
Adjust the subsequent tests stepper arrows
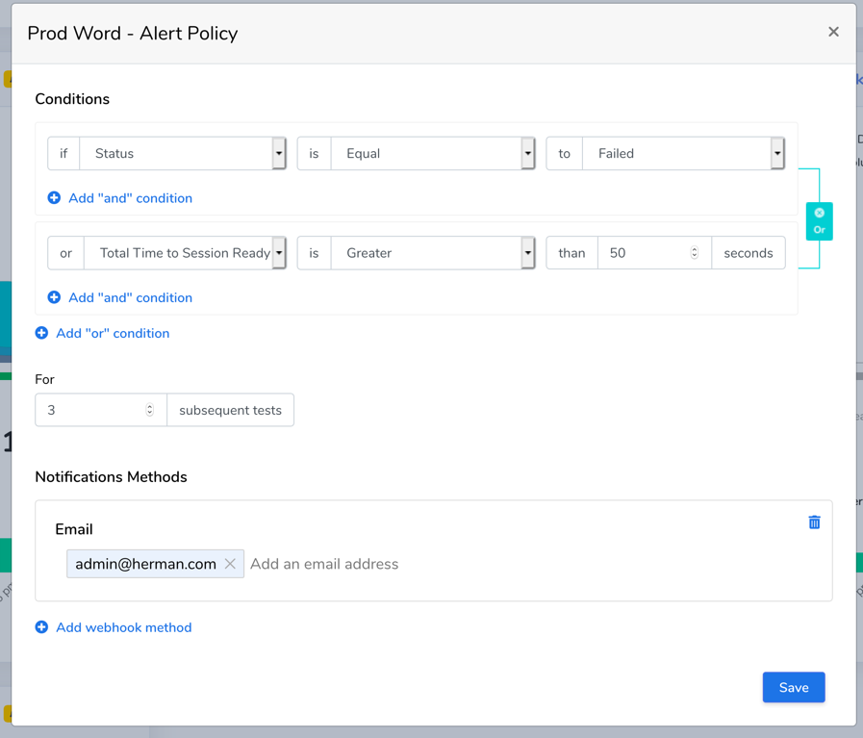point(150,410)
